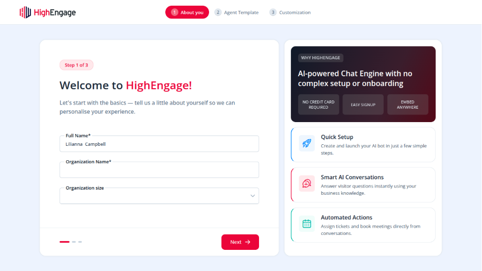Click the Smart AI Conversations title

coord(352,177)
